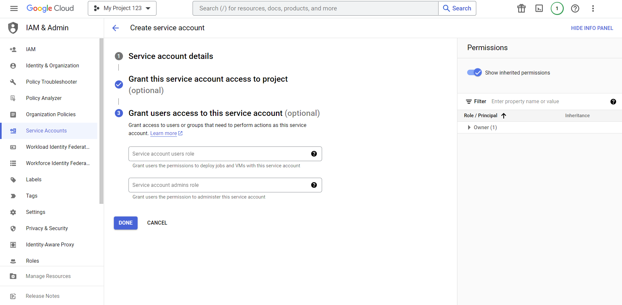The width and height of the screenshot is (622, 305).
Task: Open Identity-Aware Proxy page
Action: [50, 245]
